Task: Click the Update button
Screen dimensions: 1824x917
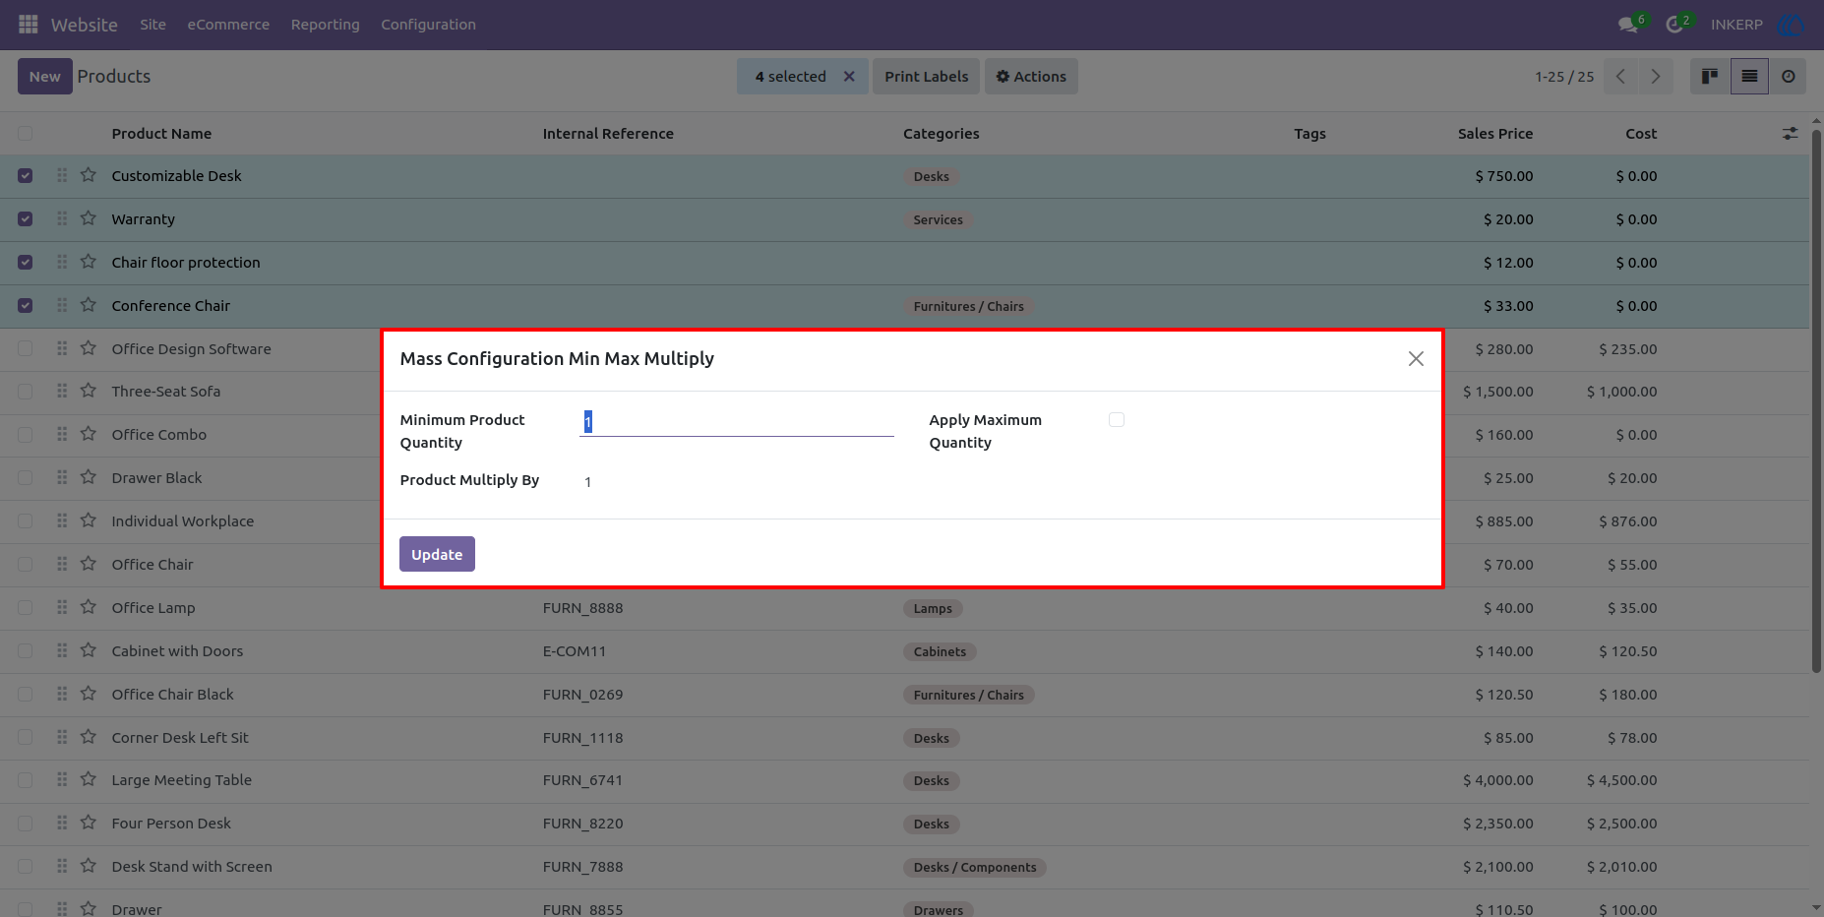Action: click(437, 554)
